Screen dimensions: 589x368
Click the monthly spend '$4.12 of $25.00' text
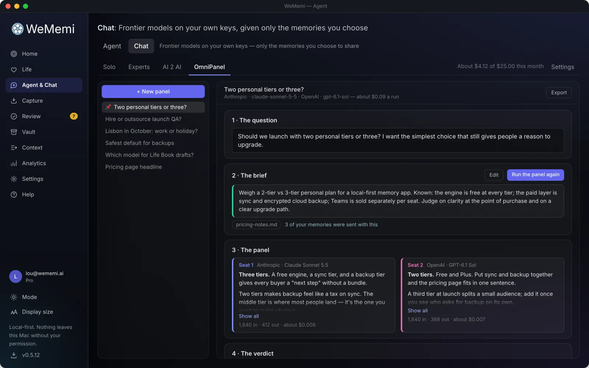[x=500, y=66]
